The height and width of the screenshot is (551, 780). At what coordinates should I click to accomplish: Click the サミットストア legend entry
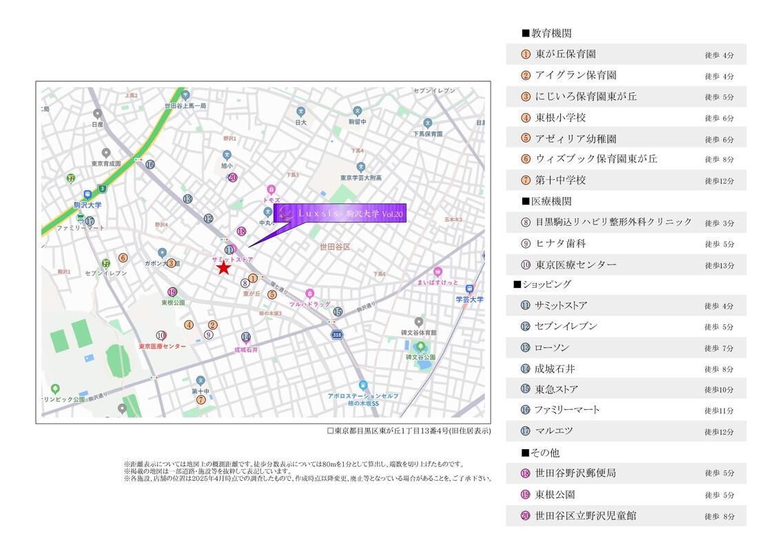(626, 305)
